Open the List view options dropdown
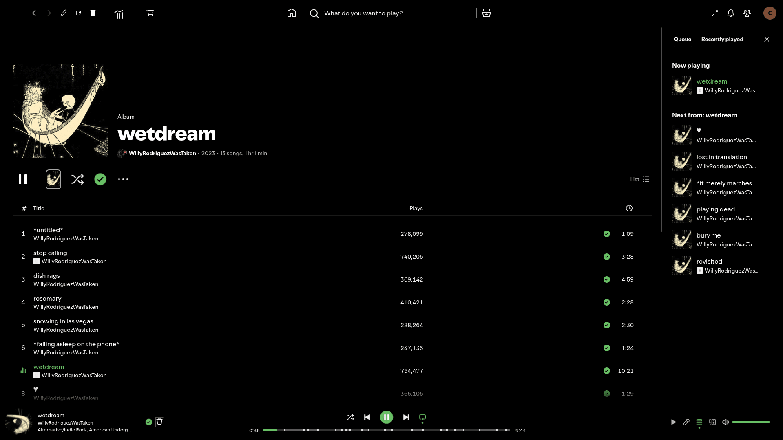783x440 pixels. [x=639, y=179]
